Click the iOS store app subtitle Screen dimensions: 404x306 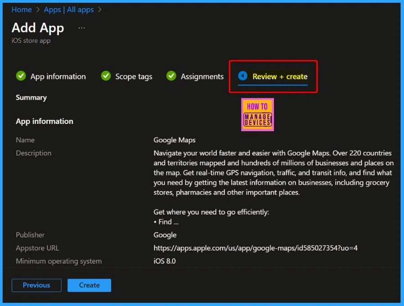[x=31, y=41]
